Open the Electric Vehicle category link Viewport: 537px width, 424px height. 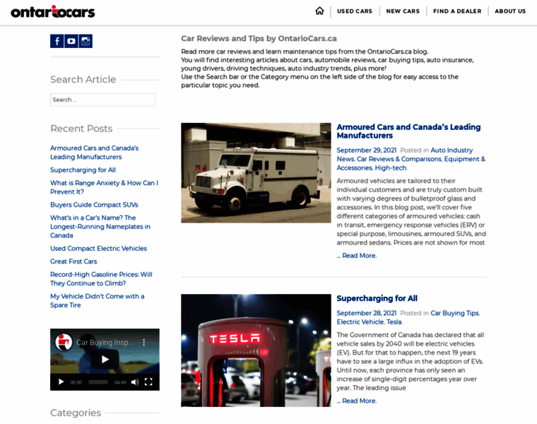coord(360,322)
